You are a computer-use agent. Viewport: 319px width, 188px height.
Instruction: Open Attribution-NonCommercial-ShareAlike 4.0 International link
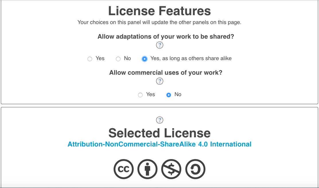(159, 144)
